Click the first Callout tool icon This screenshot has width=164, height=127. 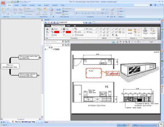100,29
